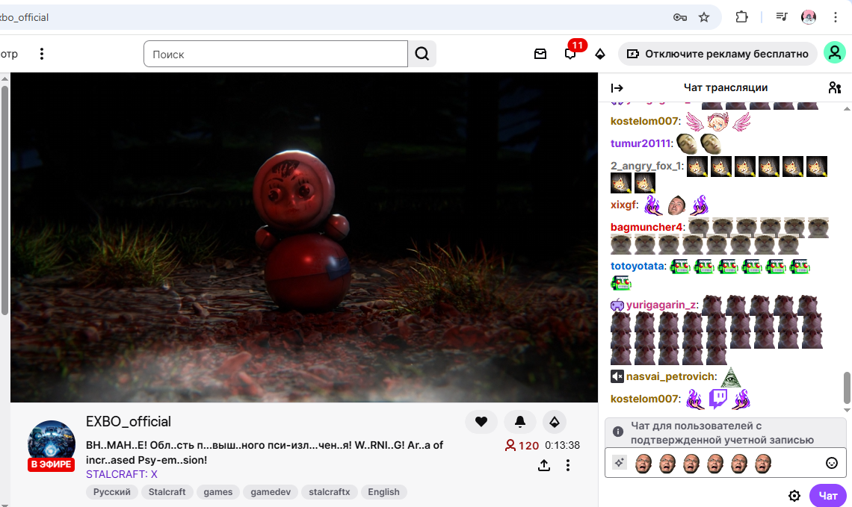Viewport: 852px width, 507px height.
Task: Click the Поиск search input field
Action: pyautogui.click(x=275, y=54)
